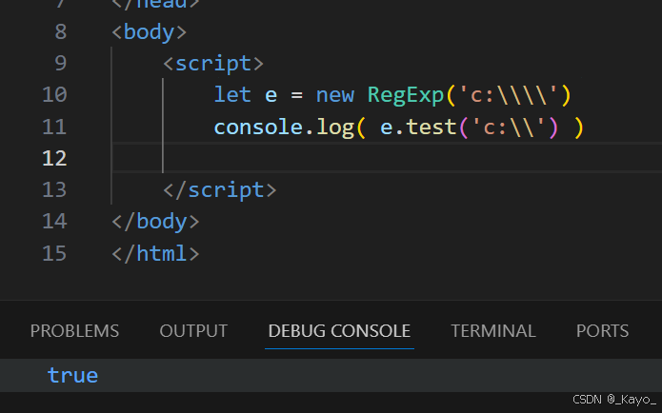Screen dimensions: 662x413
Task: Switch to the TERMINAL tab
Action: pyautogui.click(x=493, y=331)
